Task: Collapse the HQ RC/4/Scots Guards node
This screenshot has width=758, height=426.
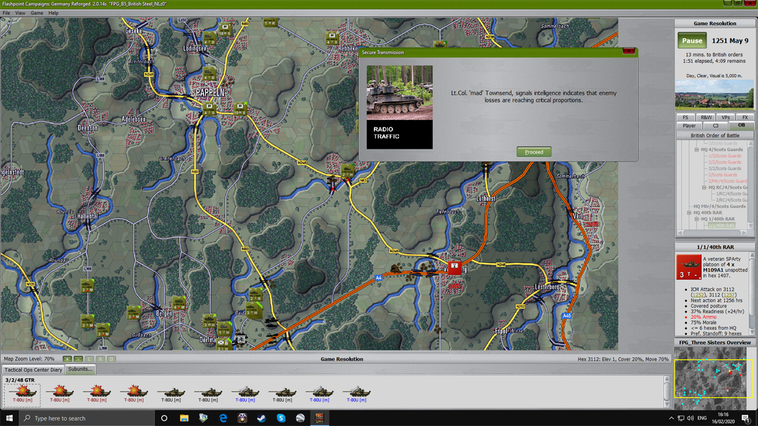Action: pyautogui.click(x=704, y=187)
